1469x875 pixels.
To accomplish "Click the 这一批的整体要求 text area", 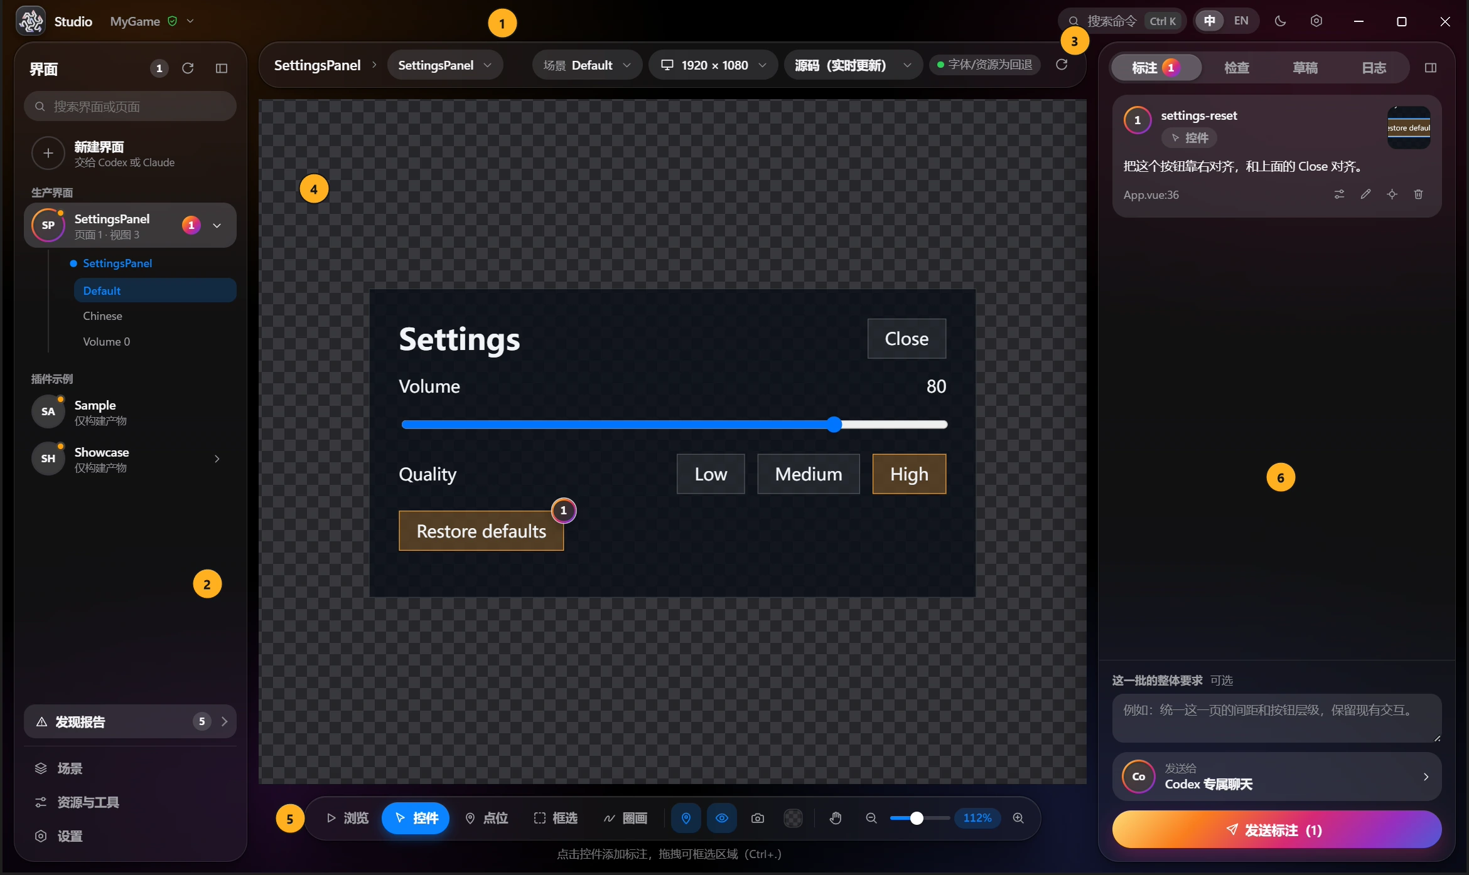I will [1276, 718].
